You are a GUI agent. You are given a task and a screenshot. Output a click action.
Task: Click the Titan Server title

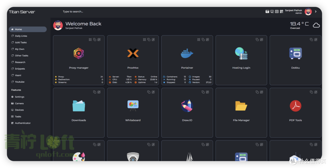pyautogui.click(x=22, y=12)
